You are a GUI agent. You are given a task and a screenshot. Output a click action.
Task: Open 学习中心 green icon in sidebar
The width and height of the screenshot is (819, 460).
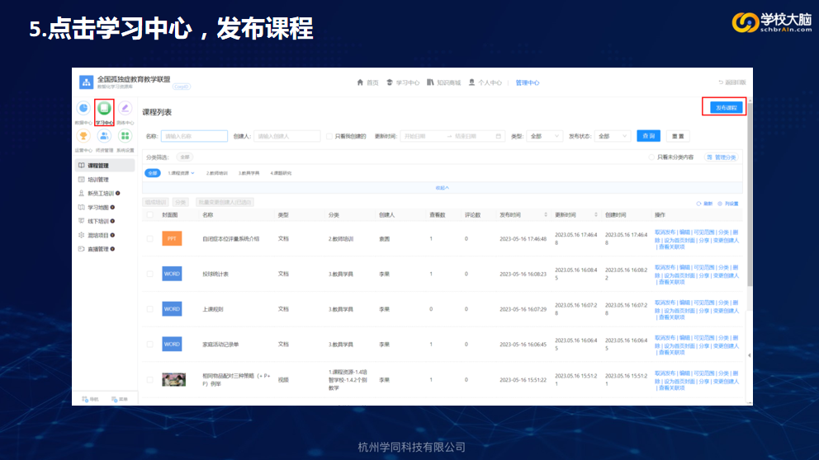(x=104, y=108)
